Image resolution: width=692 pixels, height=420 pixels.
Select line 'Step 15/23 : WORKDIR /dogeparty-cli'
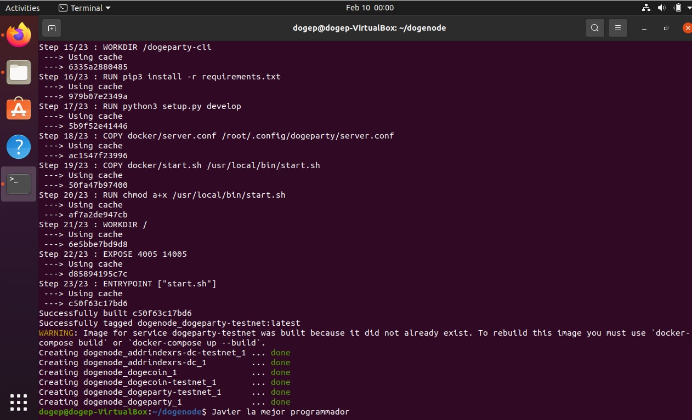pyautogui.click(x=125, y=47)
